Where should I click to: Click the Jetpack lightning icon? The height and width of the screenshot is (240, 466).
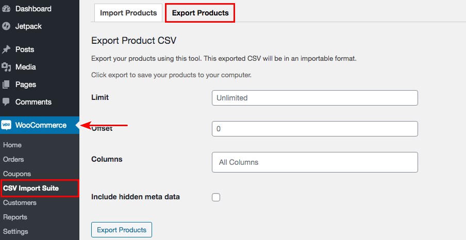[6, 26]
